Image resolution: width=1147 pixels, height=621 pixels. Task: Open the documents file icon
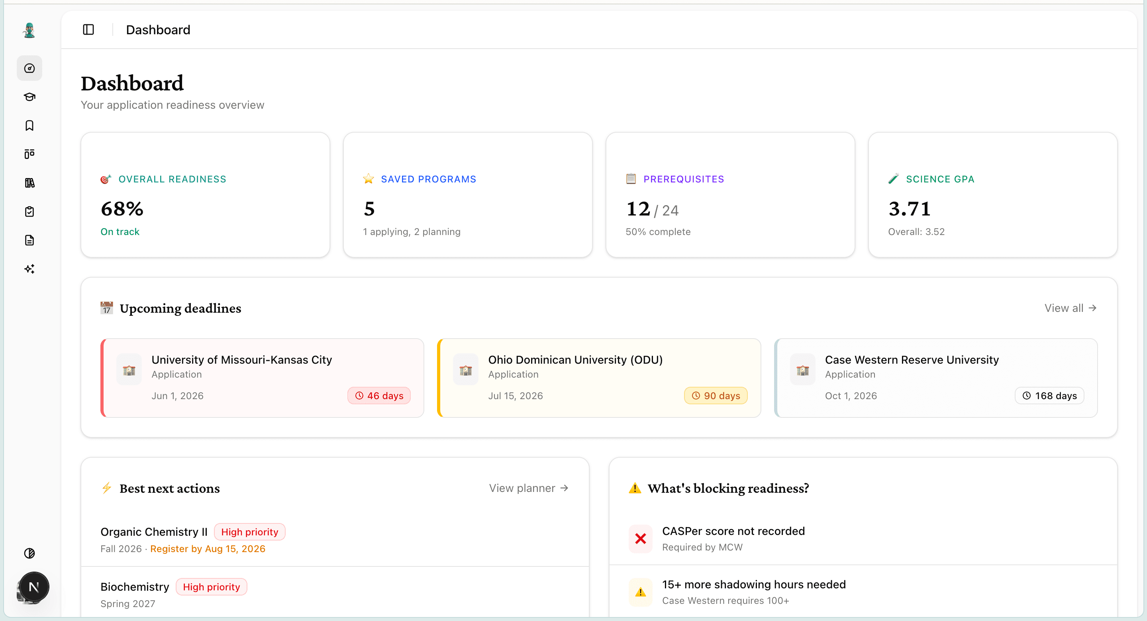[29, 240]
